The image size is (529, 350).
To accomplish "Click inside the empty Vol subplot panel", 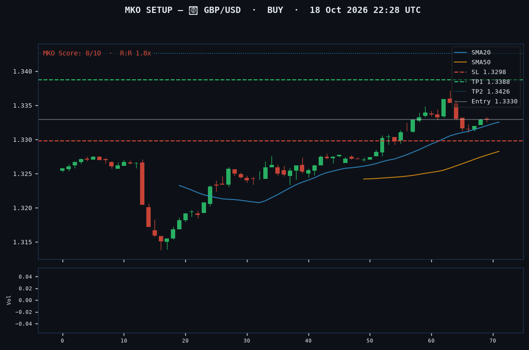I will point(281,300).
